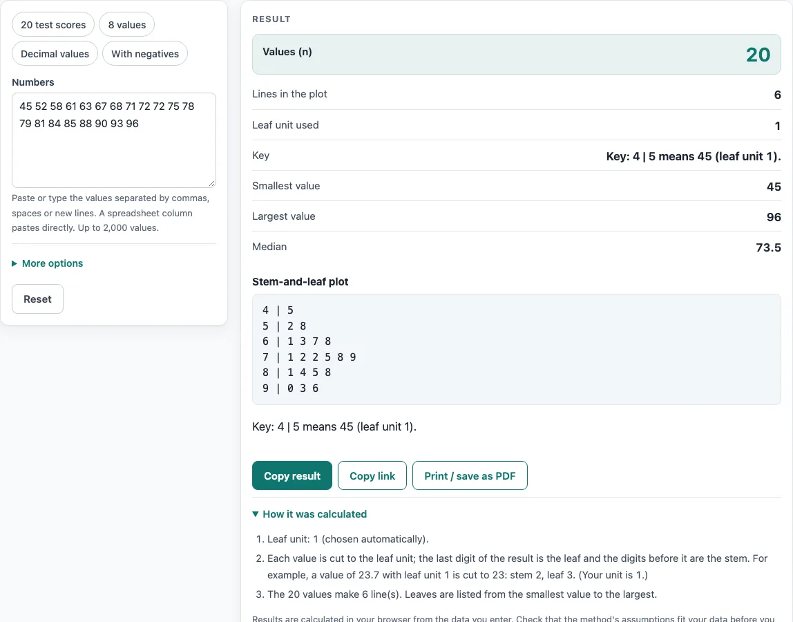Click step 1 about leaf unit
The image size is (793, 622).
[x=348, y=539]
